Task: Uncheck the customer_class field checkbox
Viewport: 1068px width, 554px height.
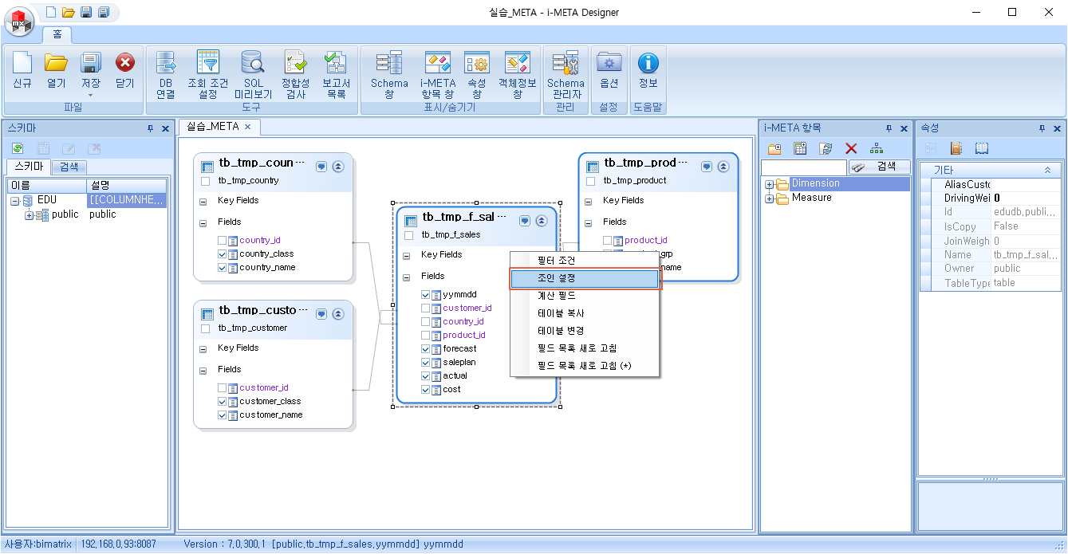Action: pyautogui.click(x=223, y=401)
